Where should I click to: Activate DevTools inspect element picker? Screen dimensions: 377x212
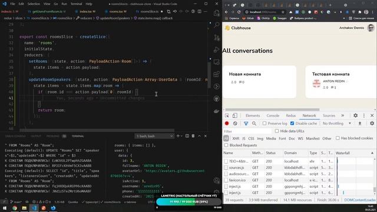227,115
